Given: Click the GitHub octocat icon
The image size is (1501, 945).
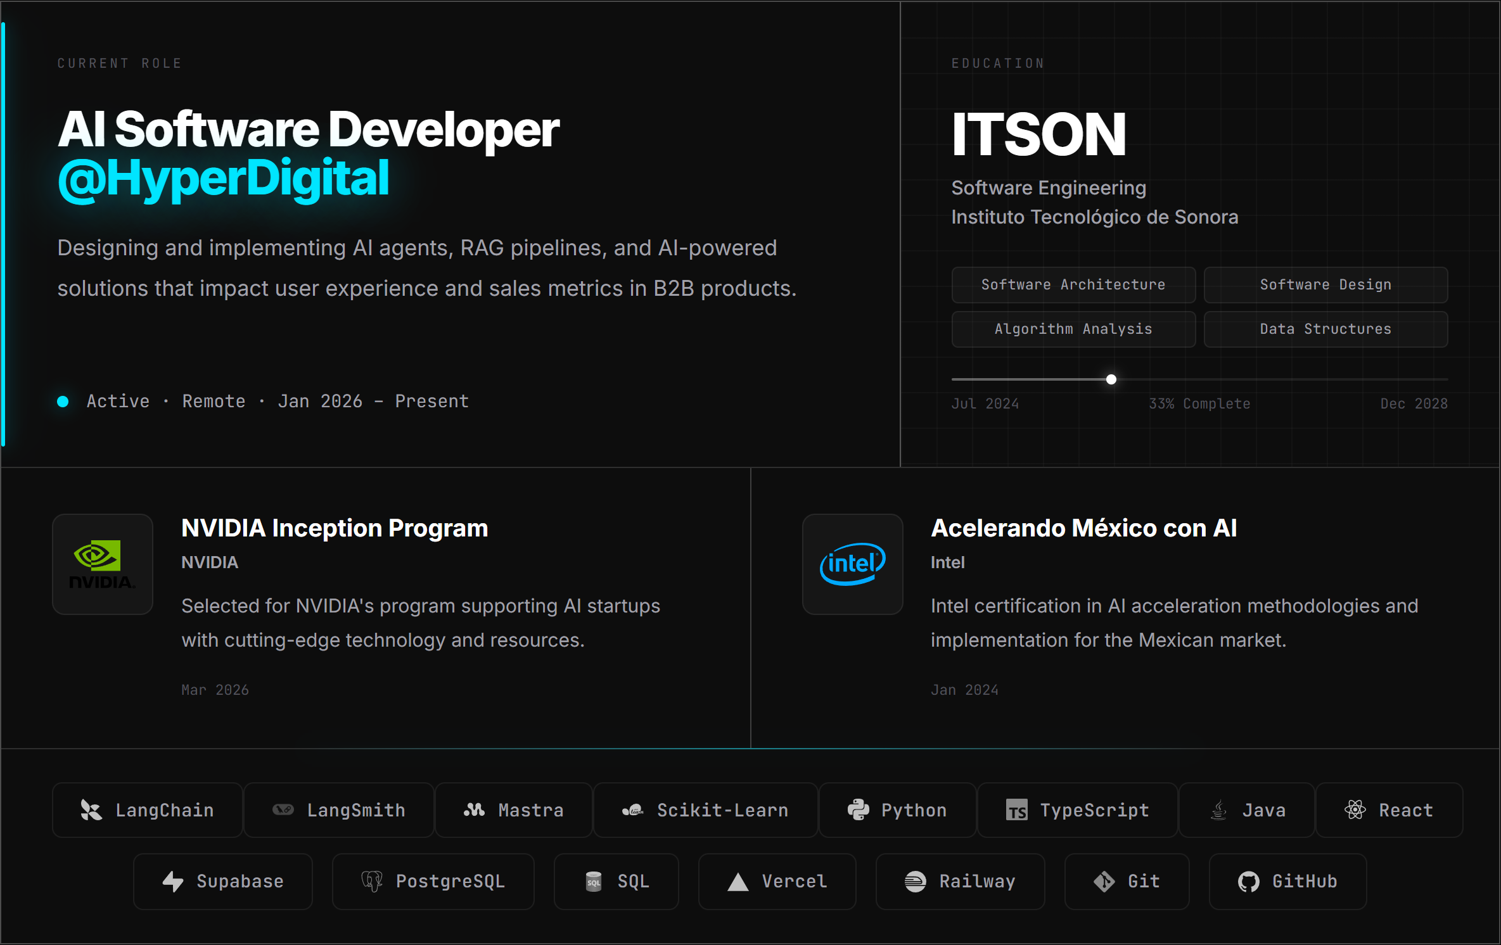Looking at the screenshot, I should point(1248,882).
